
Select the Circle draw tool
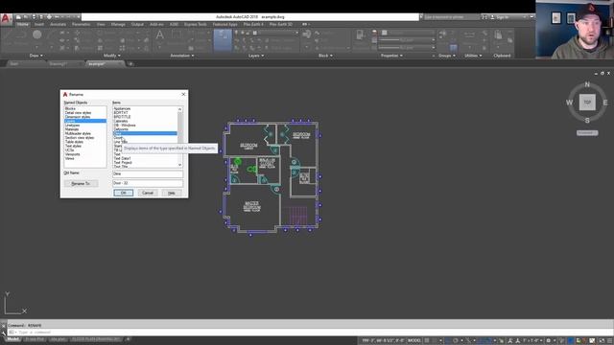[36, 34]
